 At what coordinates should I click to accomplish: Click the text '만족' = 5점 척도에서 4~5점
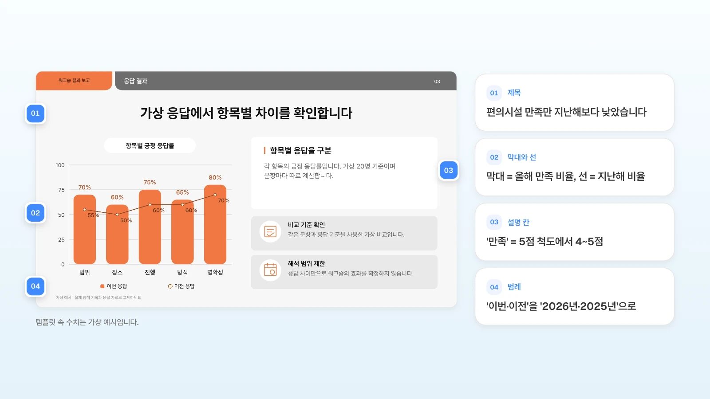pos(544,242)
